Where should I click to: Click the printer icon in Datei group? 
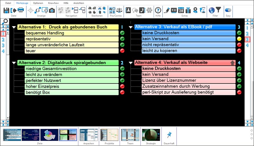[20, 10]
